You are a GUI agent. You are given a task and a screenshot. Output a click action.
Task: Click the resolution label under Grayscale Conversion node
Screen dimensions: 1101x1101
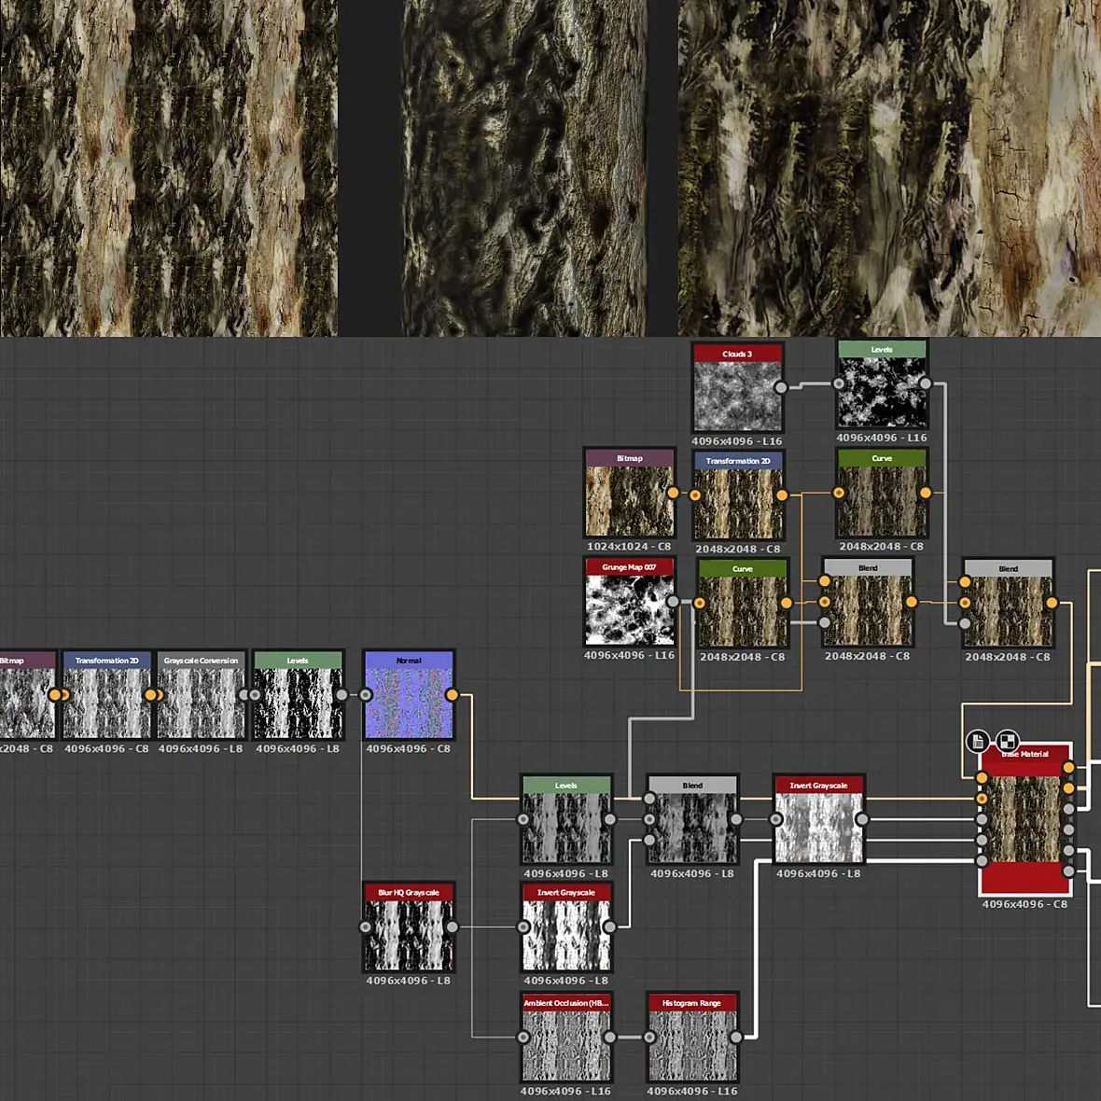coord(201,748)
